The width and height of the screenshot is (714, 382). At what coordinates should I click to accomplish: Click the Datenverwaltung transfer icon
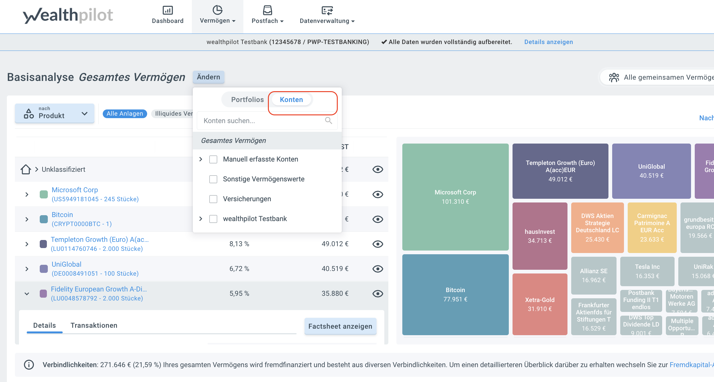pos(327,10)
